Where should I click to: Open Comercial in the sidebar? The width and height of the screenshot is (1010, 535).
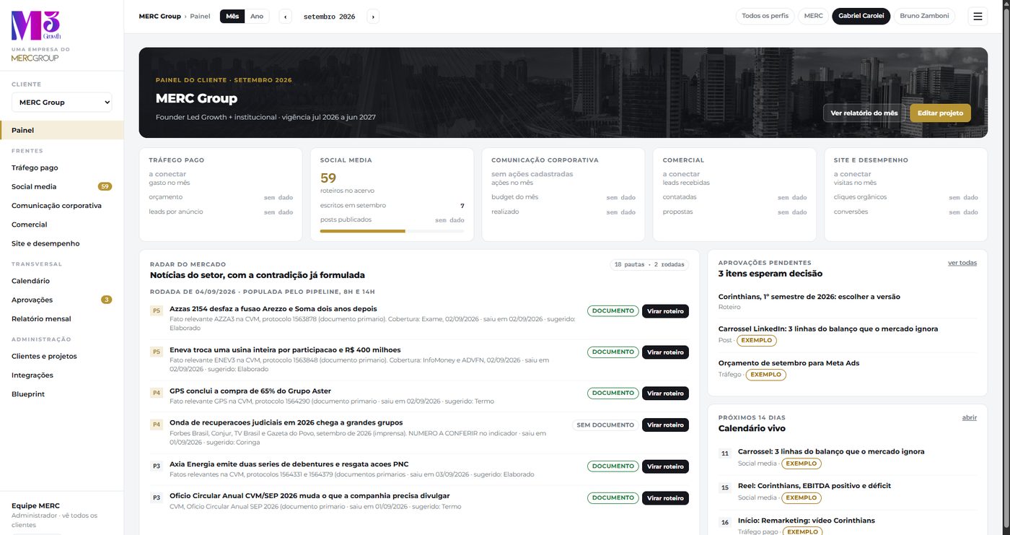(61, 225)
